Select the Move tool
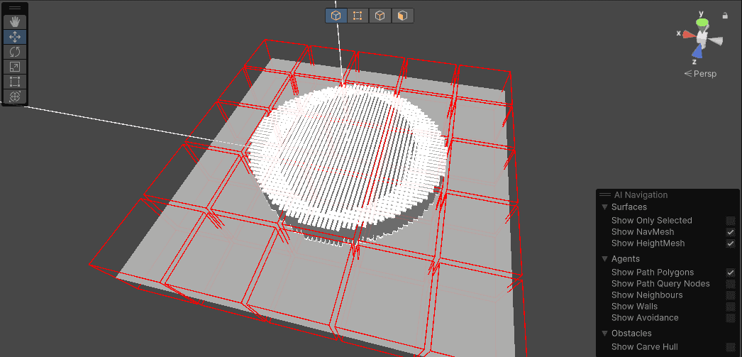 pos(15,37)
